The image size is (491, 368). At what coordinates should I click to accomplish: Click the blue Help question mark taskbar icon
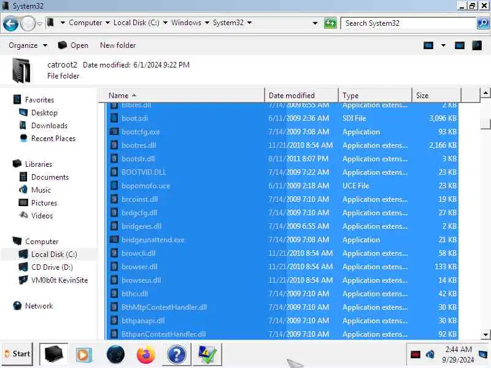176,355
